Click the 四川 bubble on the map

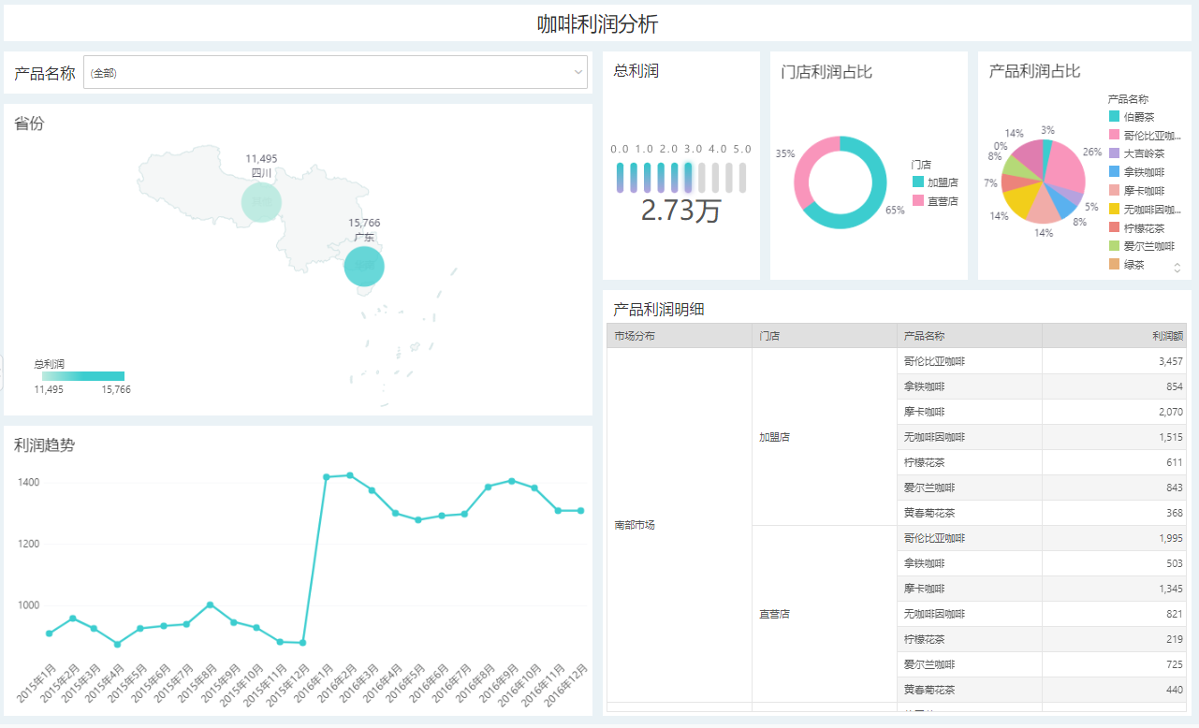(261, 201)
